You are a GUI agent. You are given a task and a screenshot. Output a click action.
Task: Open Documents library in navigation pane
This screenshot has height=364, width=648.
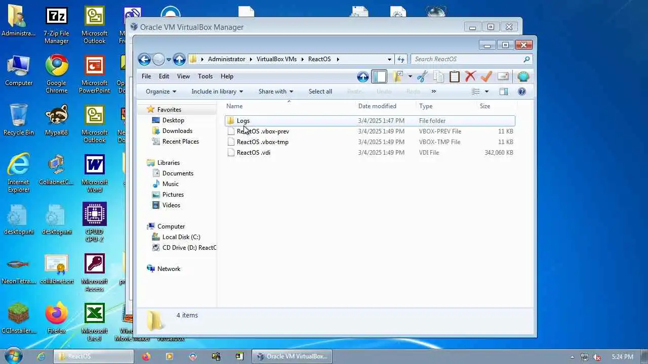point(178,173)
